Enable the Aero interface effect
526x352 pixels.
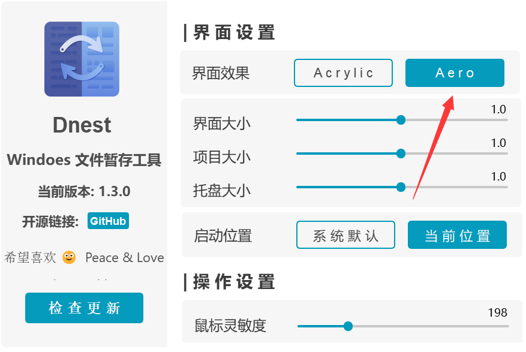[x=455, y=73]
